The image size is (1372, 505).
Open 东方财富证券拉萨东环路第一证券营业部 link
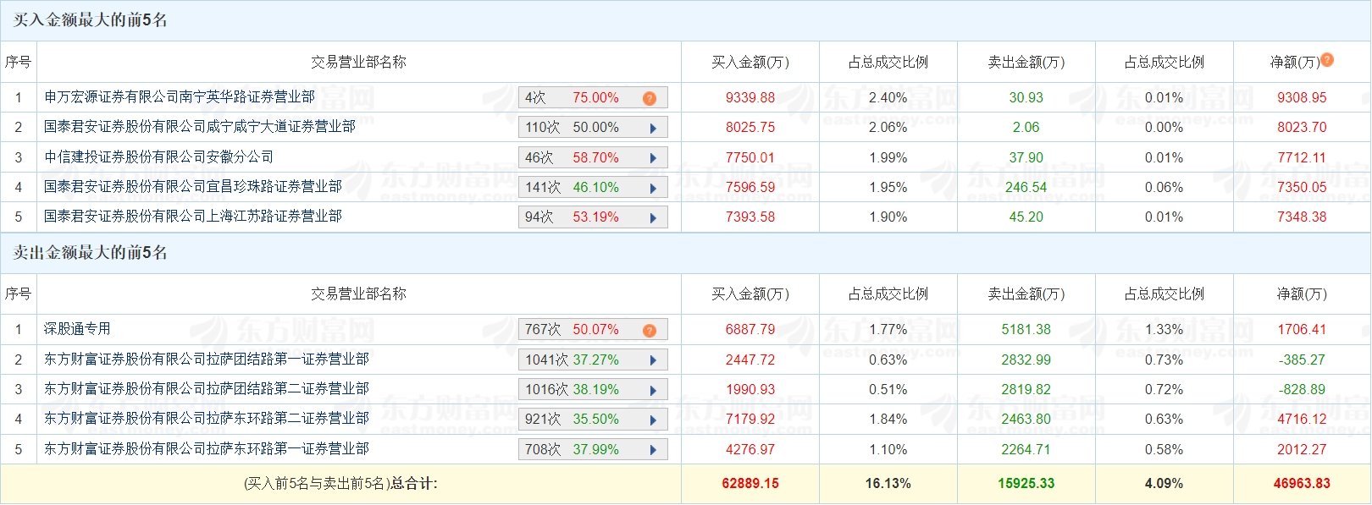pos(207,449)
